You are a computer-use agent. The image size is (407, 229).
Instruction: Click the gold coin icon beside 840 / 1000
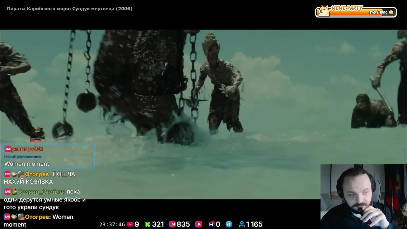[x=391, y=12]
